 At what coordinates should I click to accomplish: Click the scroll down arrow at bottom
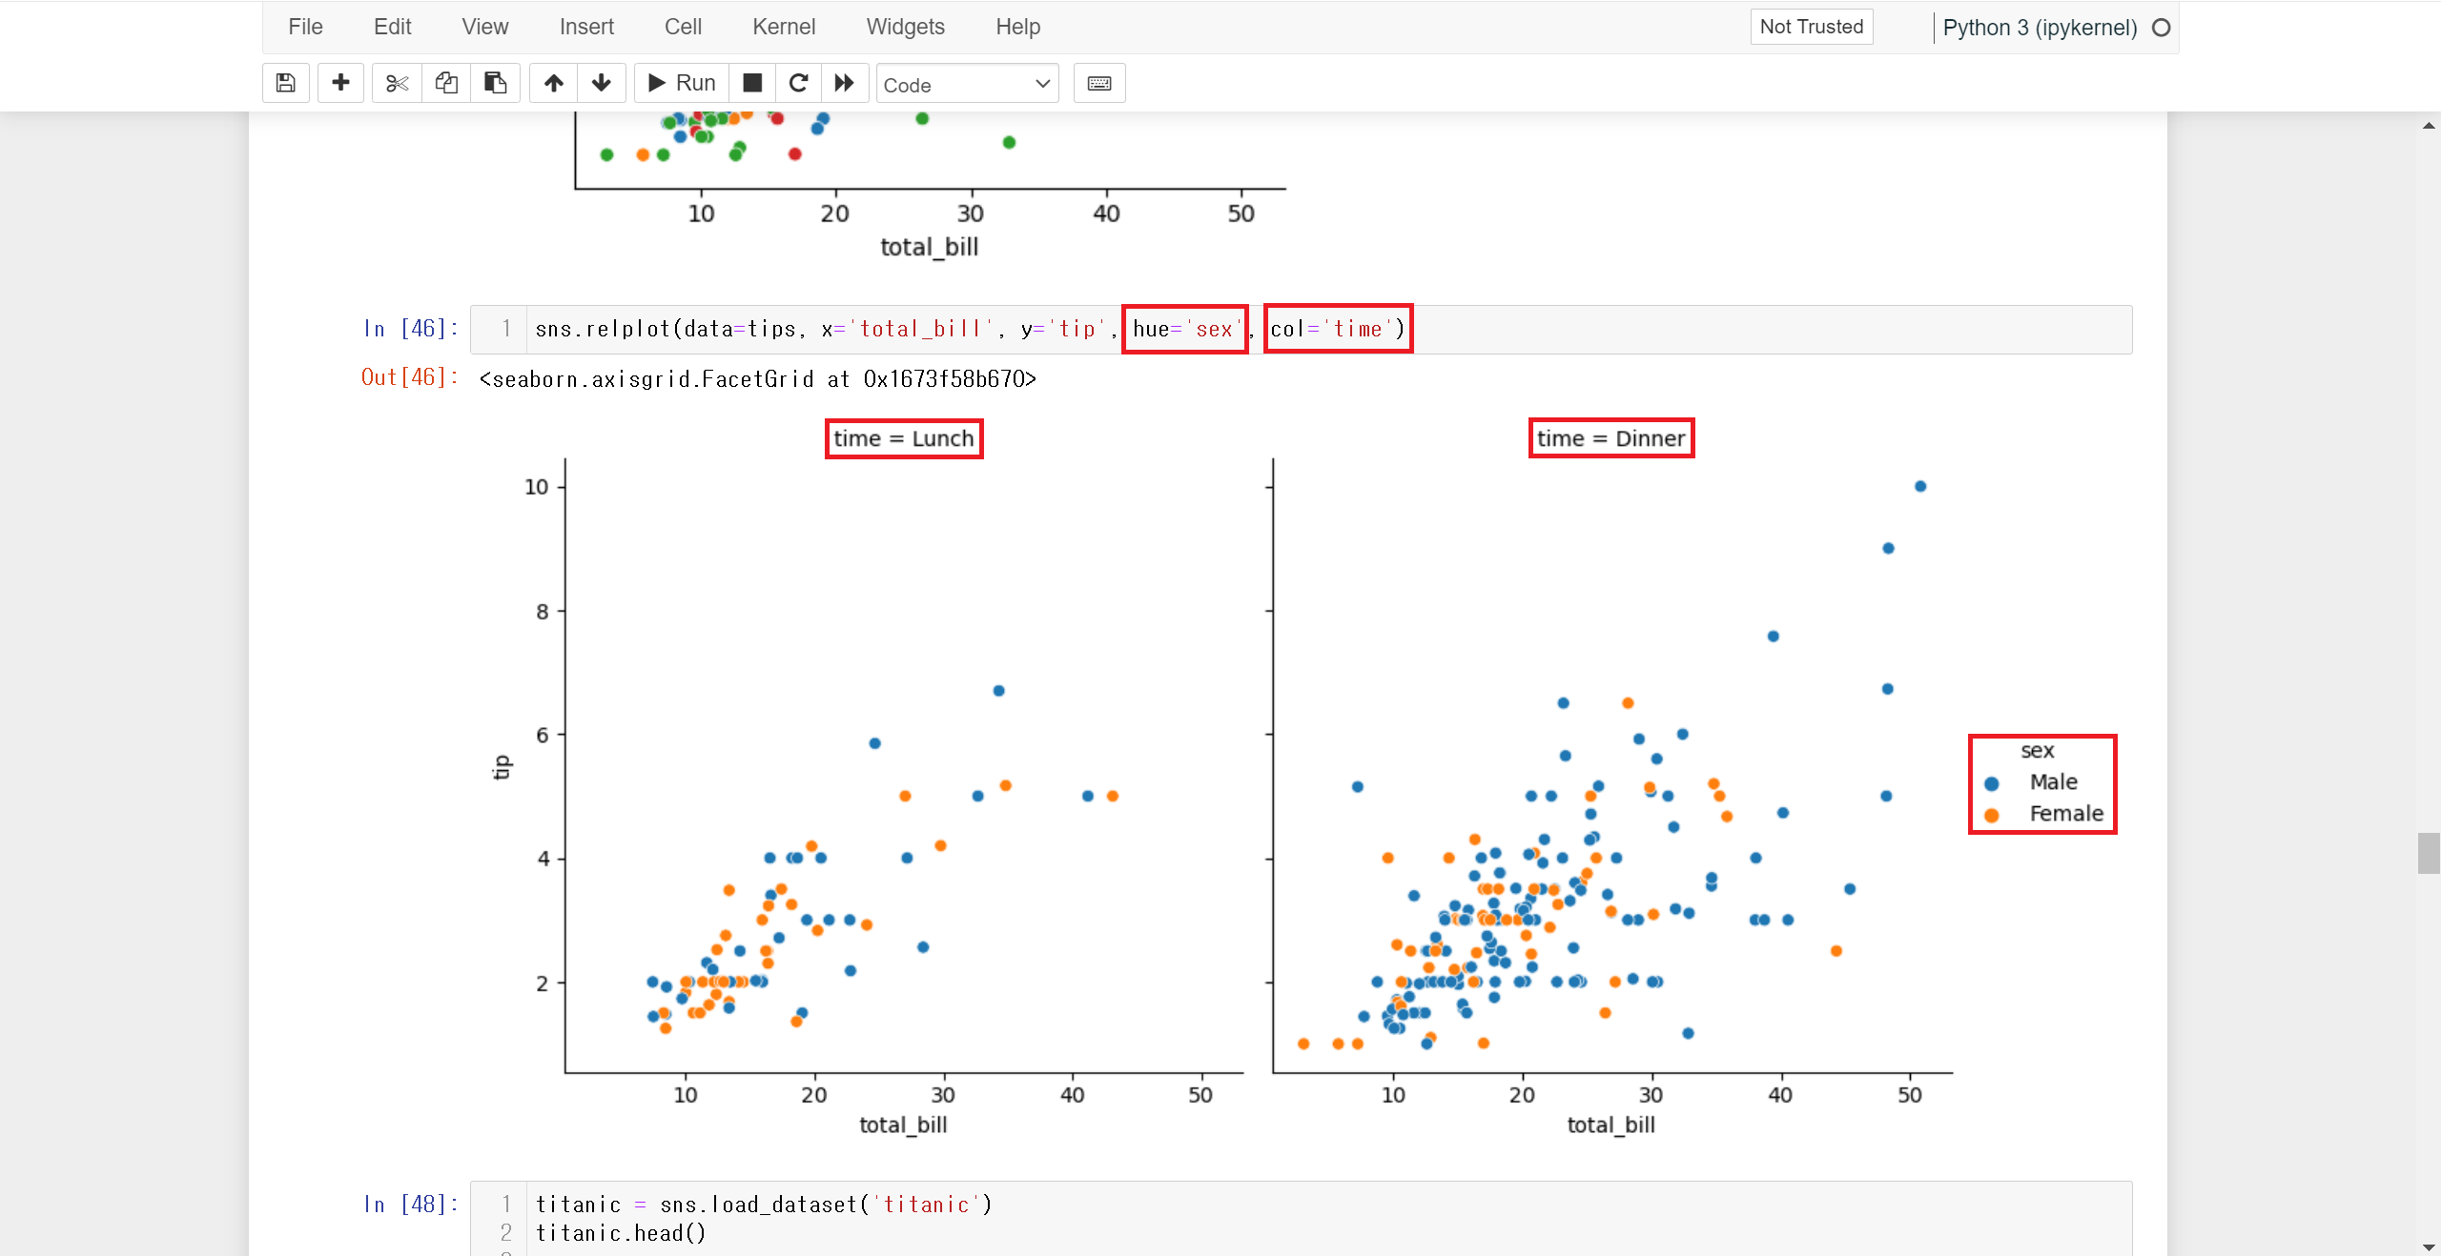click(2428, 1246)
